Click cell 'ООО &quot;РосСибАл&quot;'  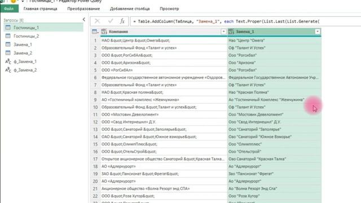[164, 55]
